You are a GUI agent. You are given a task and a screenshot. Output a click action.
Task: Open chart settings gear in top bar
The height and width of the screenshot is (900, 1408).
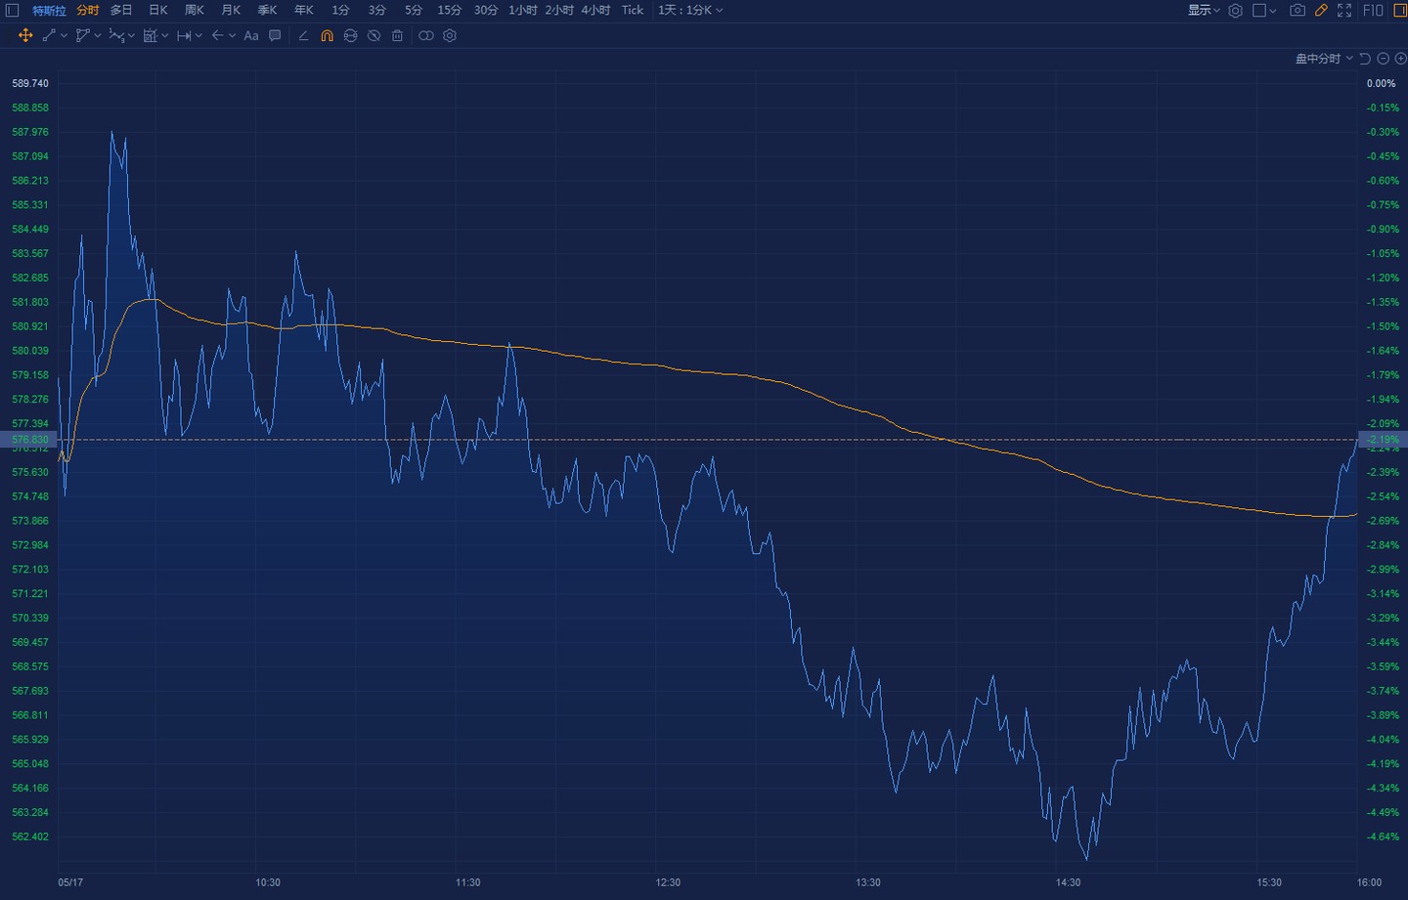[1235, 11]
